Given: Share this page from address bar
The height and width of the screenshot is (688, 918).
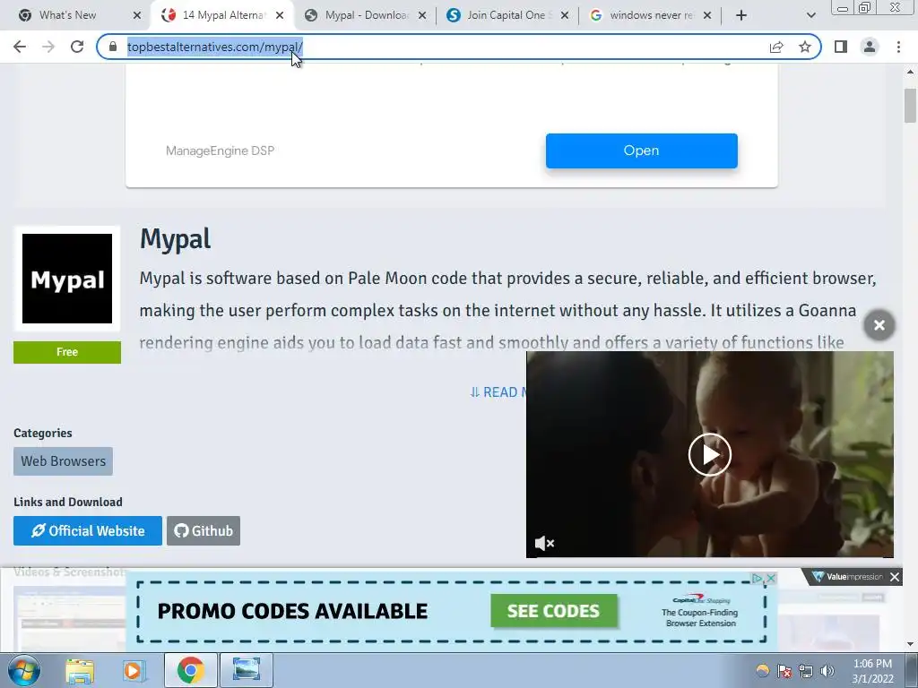Looking at the screenshot, I should [x=776, y=47].
